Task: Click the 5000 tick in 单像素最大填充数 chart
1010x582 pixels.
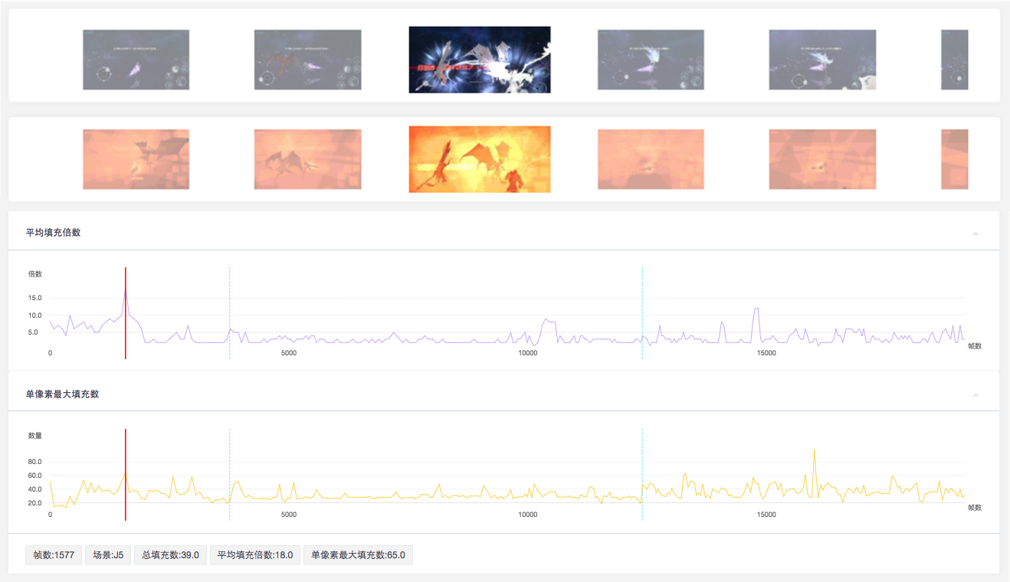Action: point(289,515)
